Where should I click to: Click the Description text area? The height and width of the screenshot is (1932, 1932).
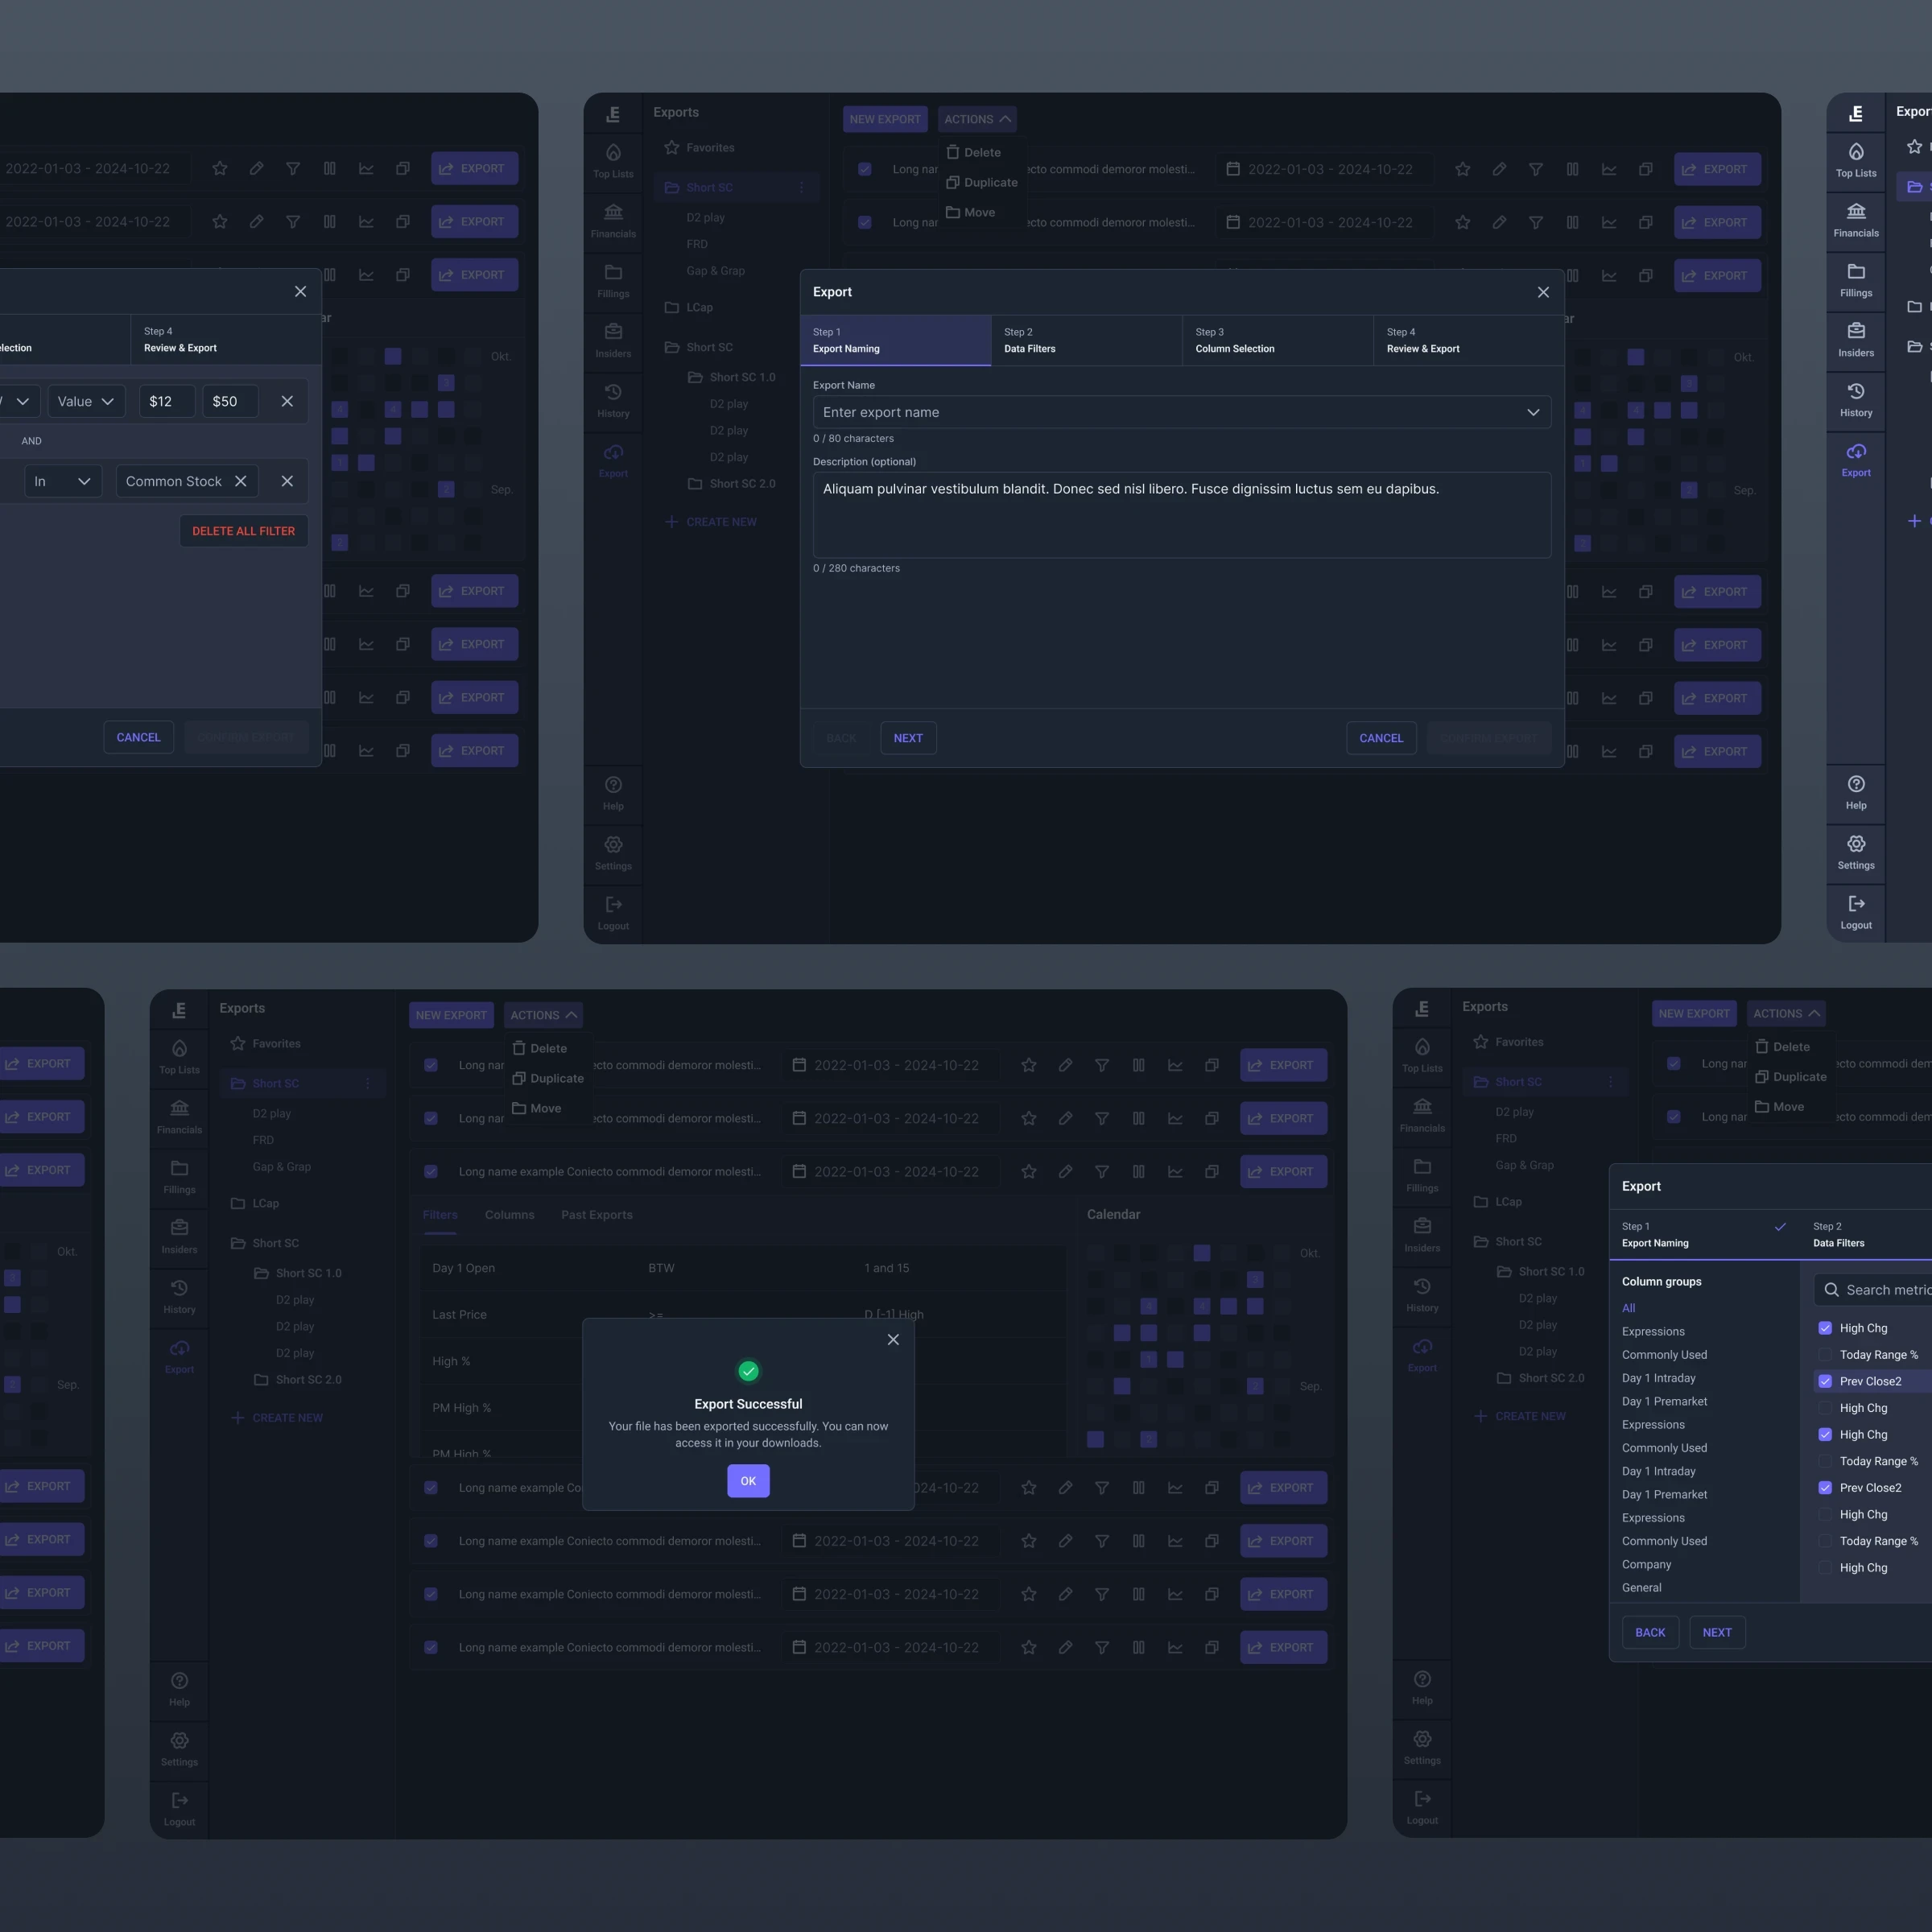pos(1181,515)
